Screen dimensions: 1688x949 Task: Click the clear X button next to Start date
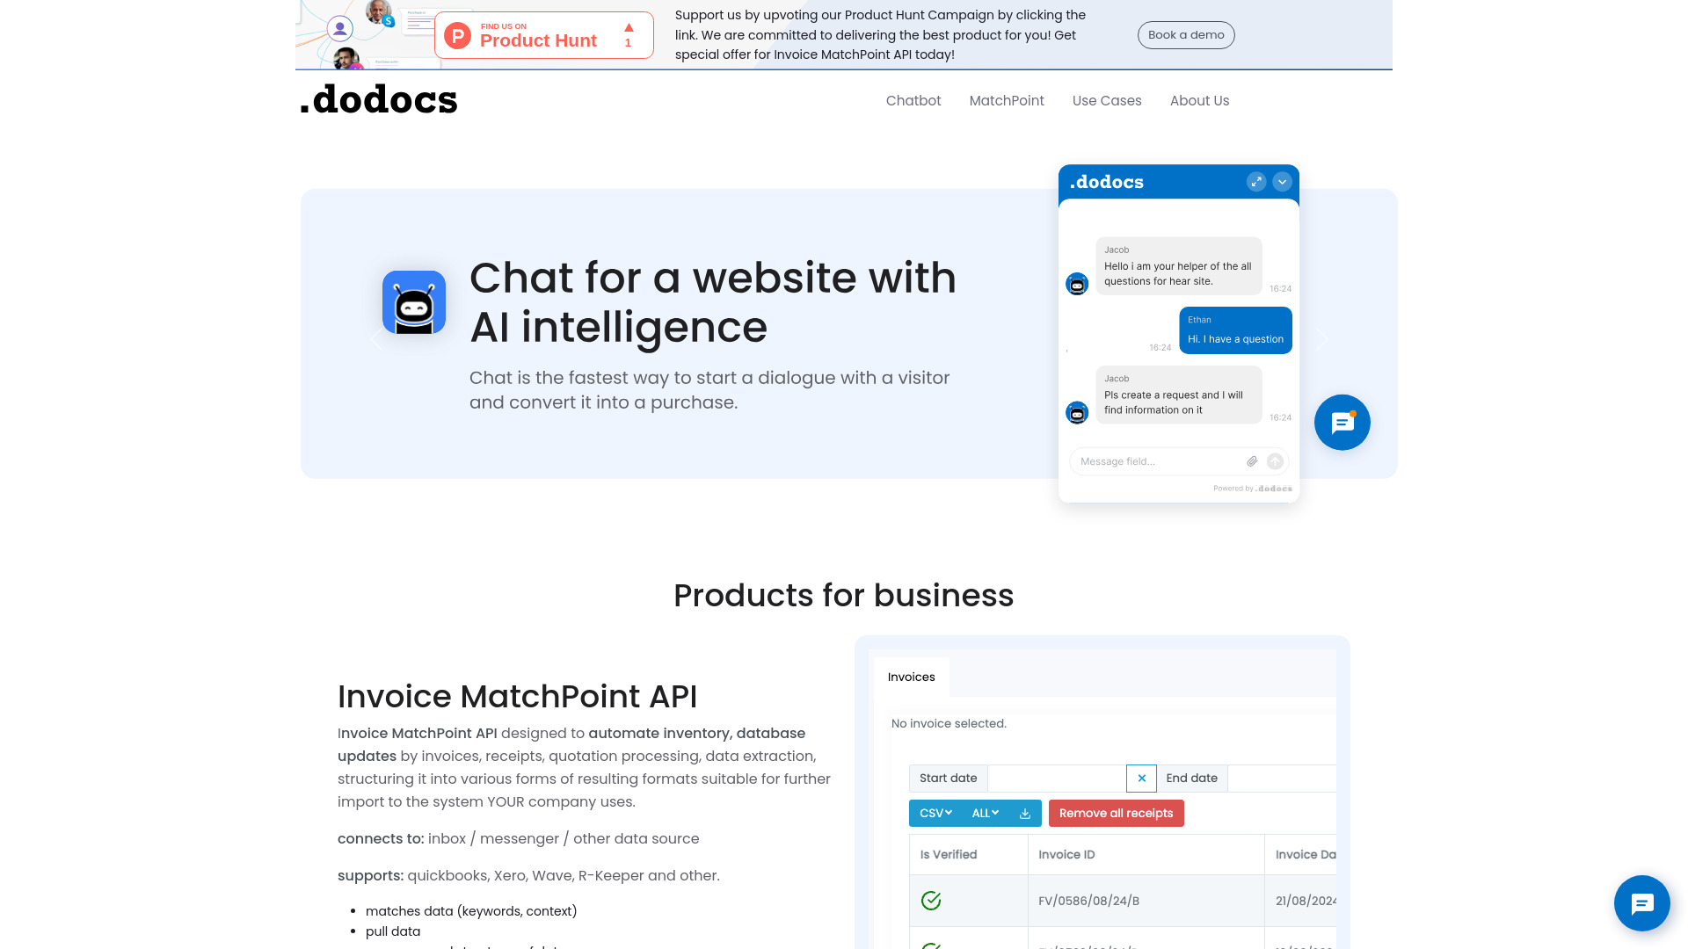[1141, 778]
